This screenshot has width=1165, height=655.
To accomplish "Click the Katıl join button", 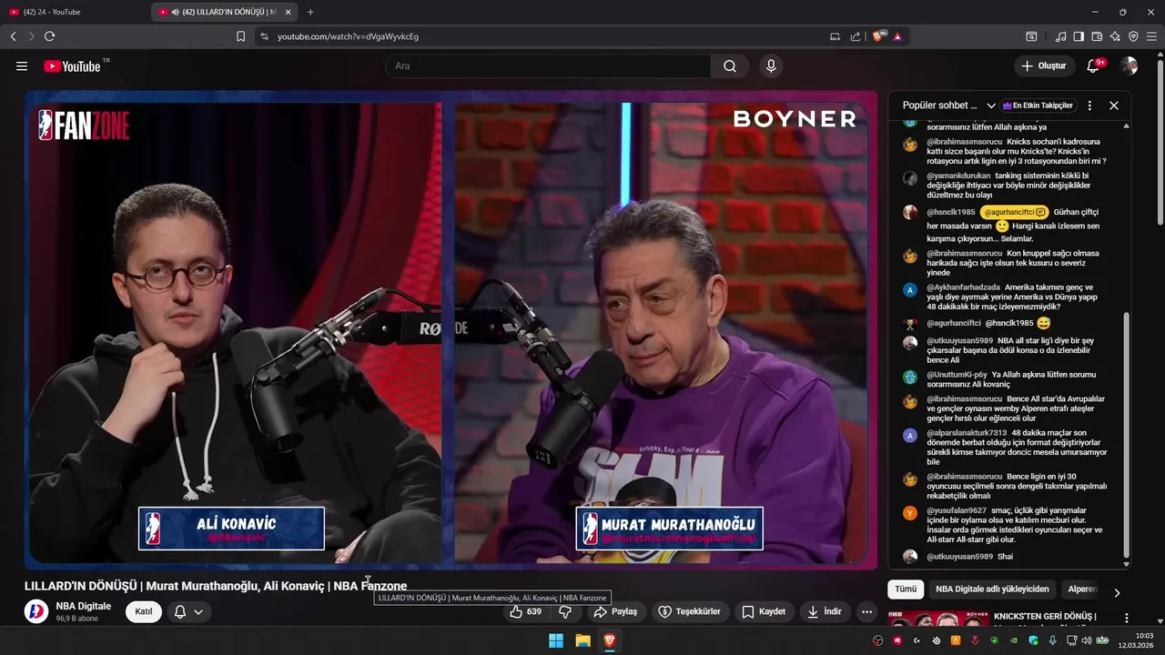I will coord(144,611).
